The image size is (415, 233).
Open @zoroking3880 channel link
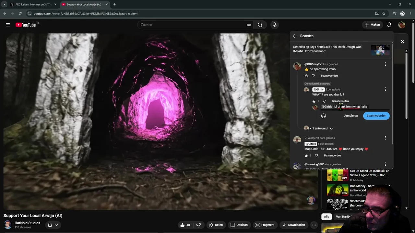tap(314, 164)
